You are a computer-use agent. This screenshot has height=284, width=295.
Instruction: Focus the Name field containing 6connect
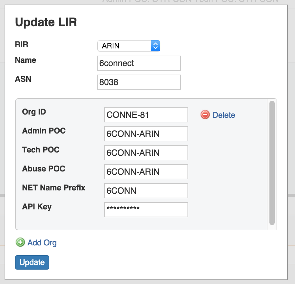[x=139, y=63]
